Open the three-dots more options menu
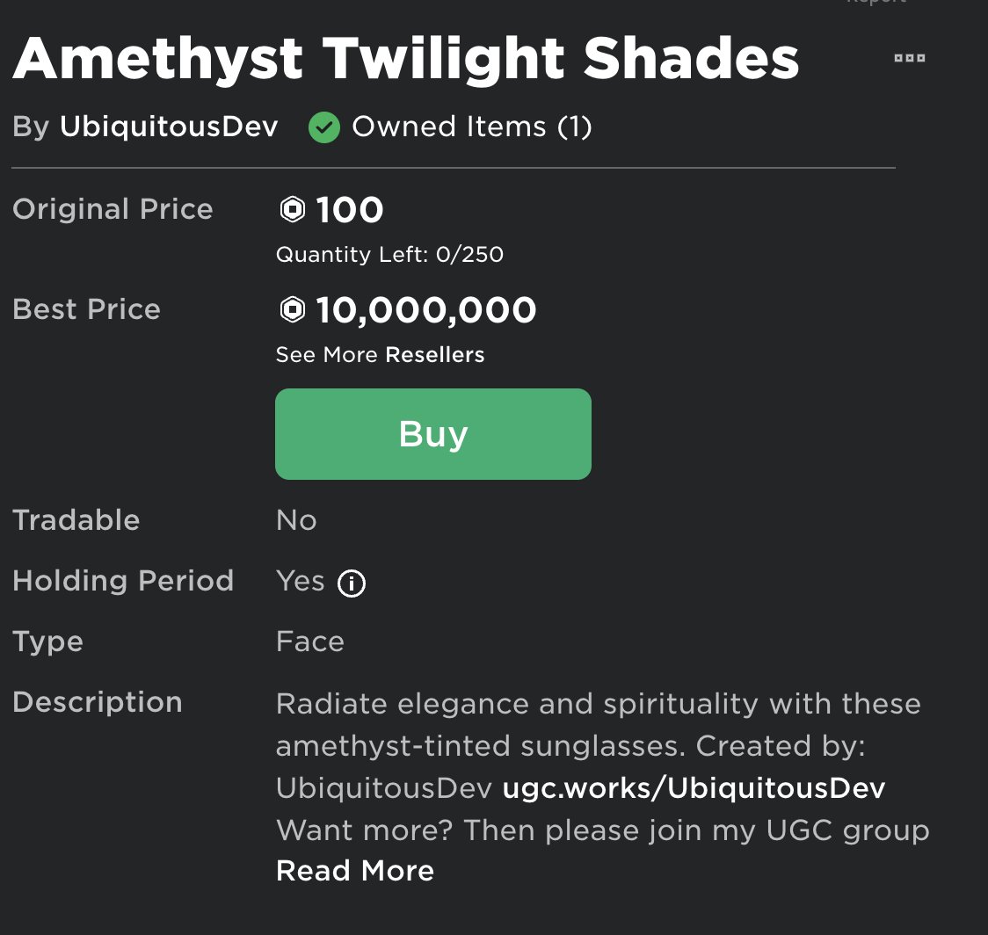The width and height of the screenshot is (988, 935). [x=909, y=58]
